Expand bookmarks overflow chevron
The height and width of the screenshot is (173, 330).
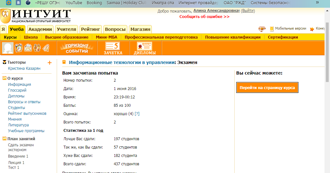pyautogui.click(x=317, y=3)
